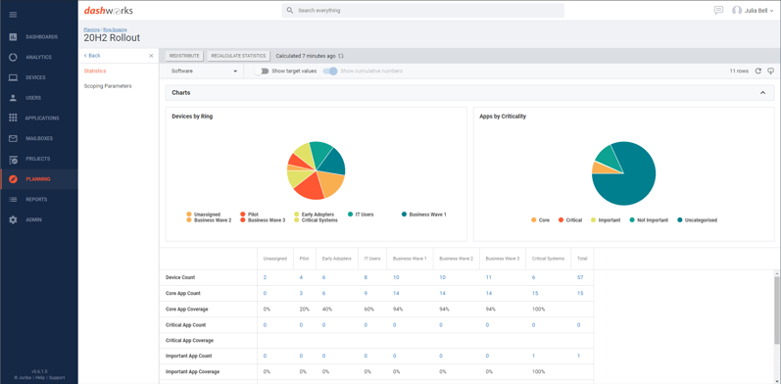Viewport: 781px width, 384px height.
Task: Open the Support footer link
Action: click(57, 377)
